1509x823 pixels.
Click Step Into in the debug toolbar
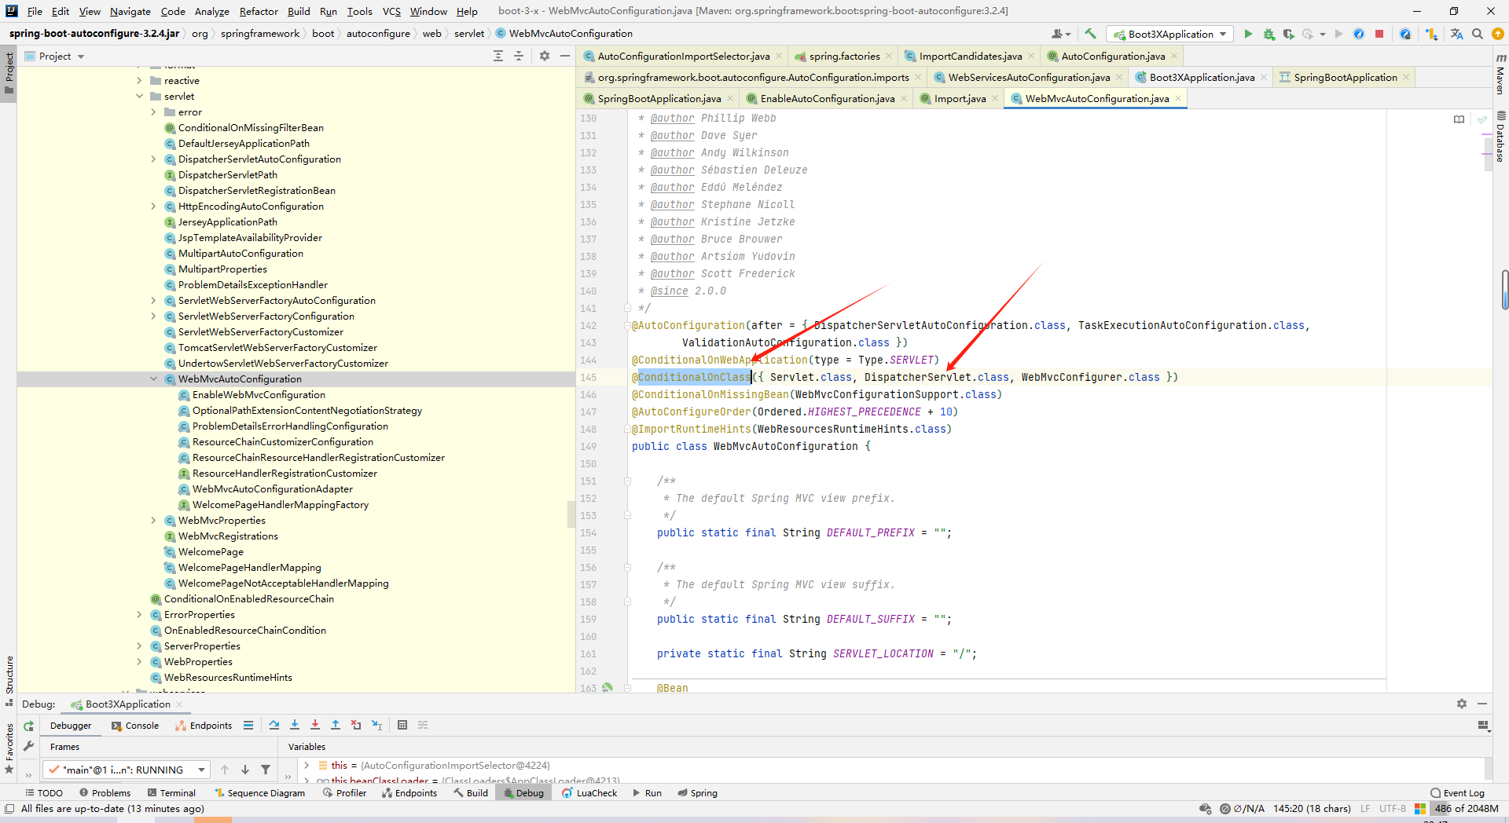(295, 725)
